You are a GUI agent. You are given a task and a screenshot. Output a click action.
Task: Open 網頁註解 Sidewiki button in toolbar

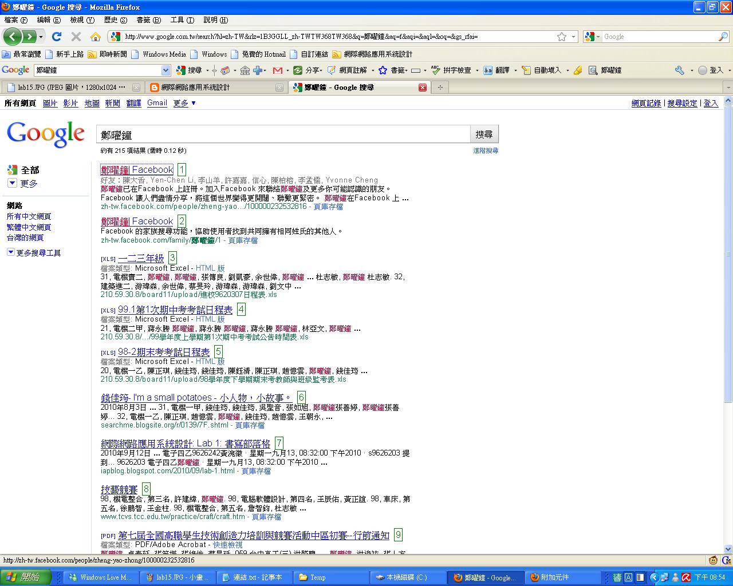tap(347, 70)
